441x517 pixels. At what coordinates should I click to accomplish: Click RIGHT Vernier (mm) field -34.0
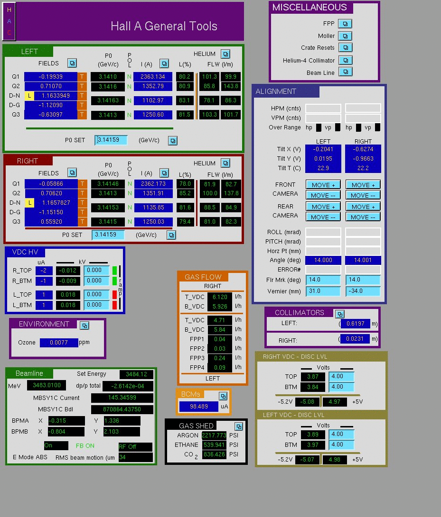coord(363,291)
